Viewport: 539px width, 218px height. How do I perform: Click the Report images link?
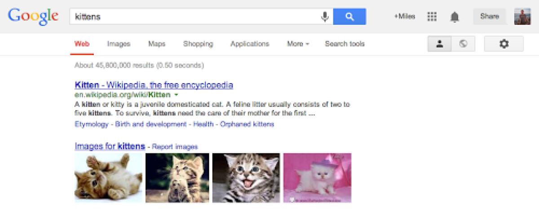tap(175, 147)
